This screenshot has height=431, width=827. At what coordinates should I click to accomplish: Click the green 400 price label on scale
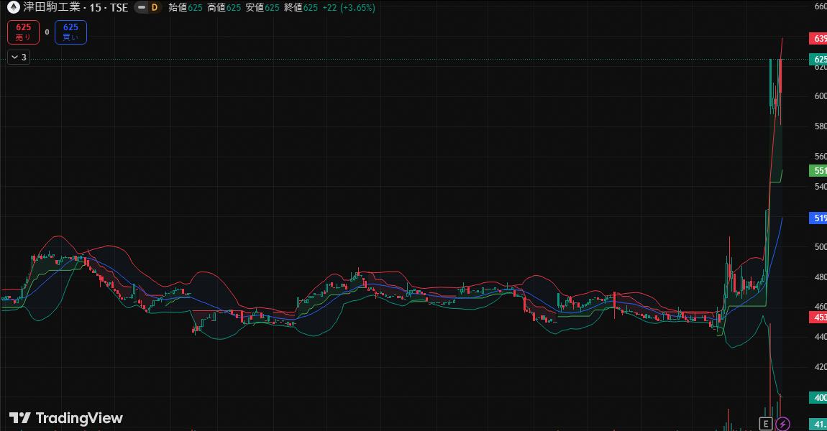[x=818, y=398]
